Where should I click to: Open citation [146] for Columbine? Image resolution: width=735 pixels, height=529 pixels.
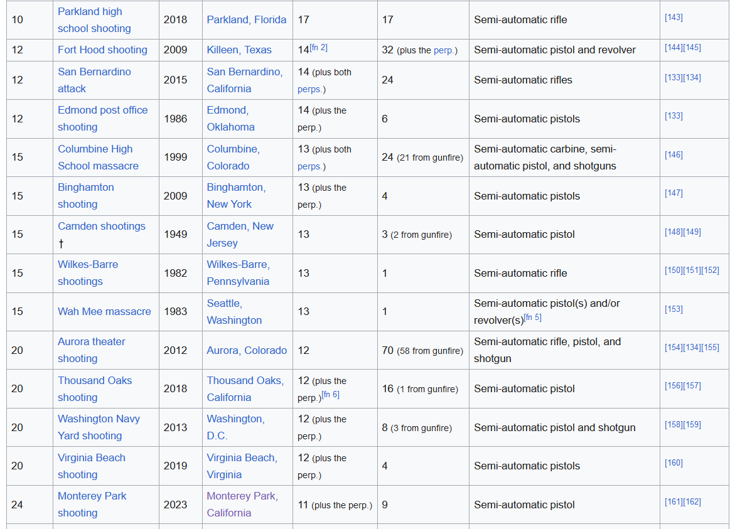(673, 154)
